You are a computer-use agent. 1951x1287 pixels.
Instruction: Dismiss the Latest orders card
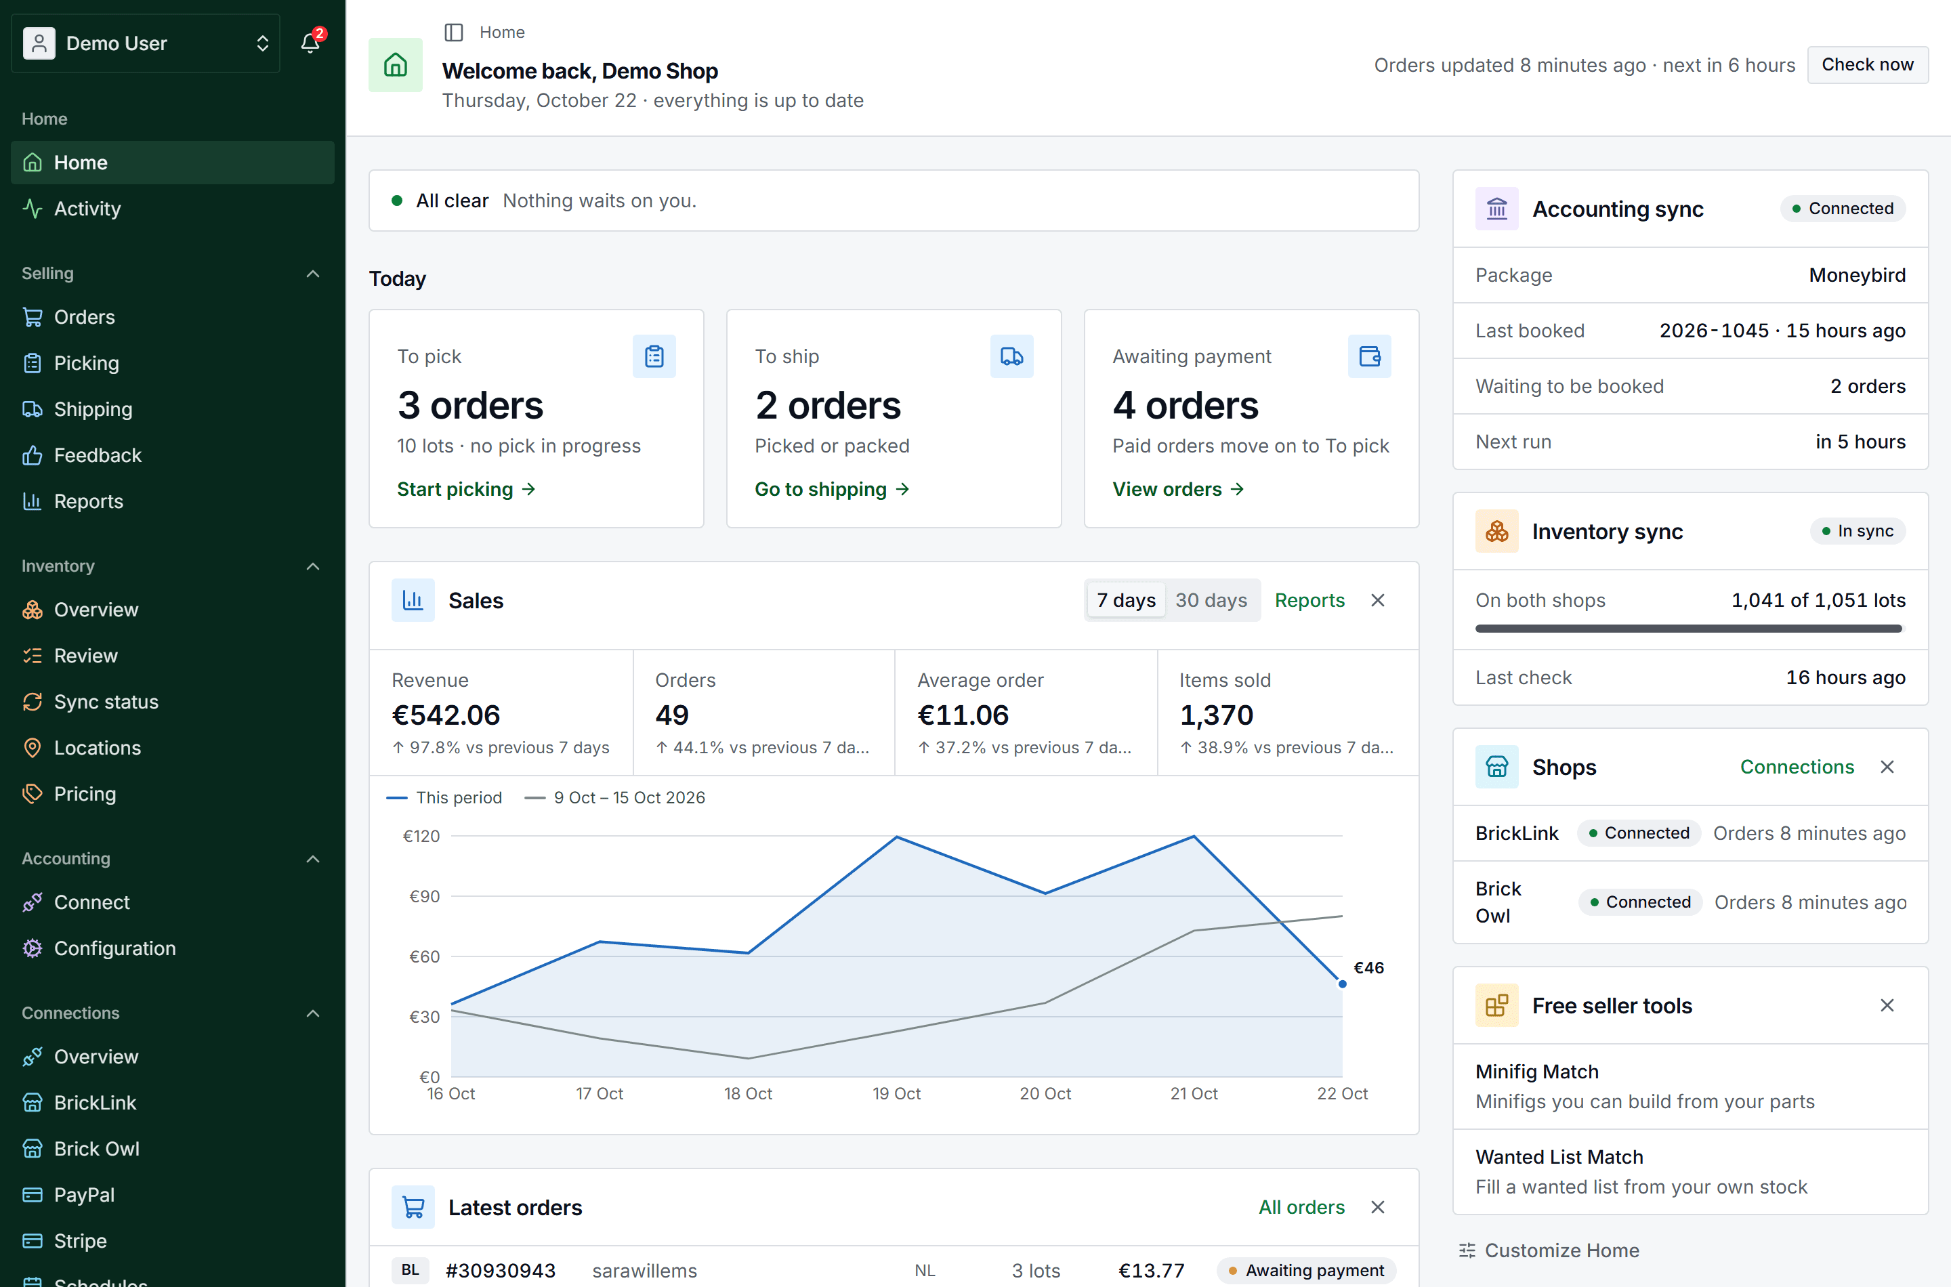tap(1378, 1207)
